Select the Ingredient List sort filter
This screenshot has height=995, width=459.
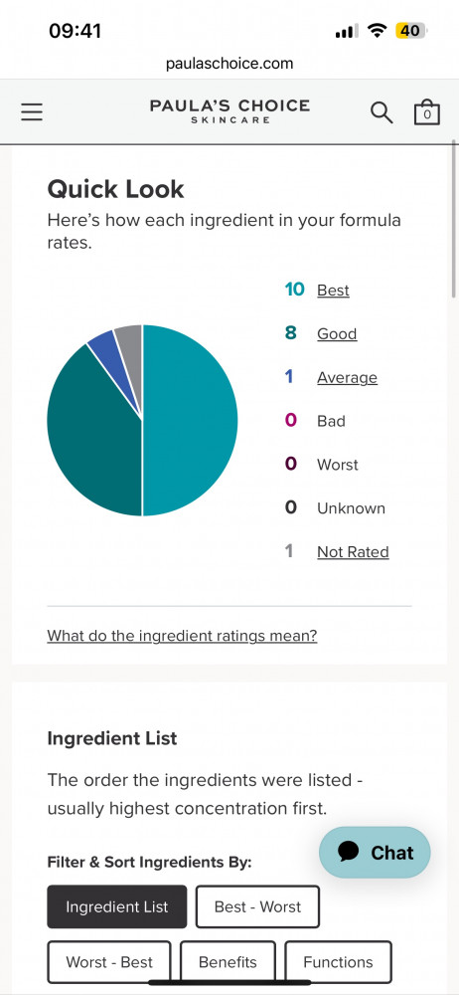point(117,906)
